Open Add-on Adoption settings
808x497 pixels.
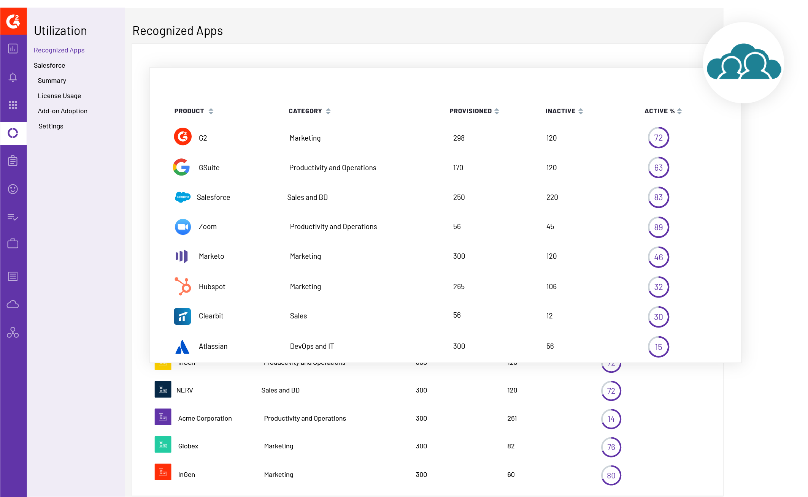pos(62,111)
